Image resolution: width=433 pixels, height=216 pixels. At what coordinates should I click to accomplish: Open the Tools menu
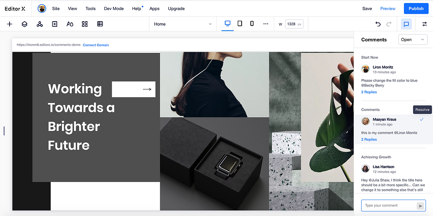[x=90, y=9]
